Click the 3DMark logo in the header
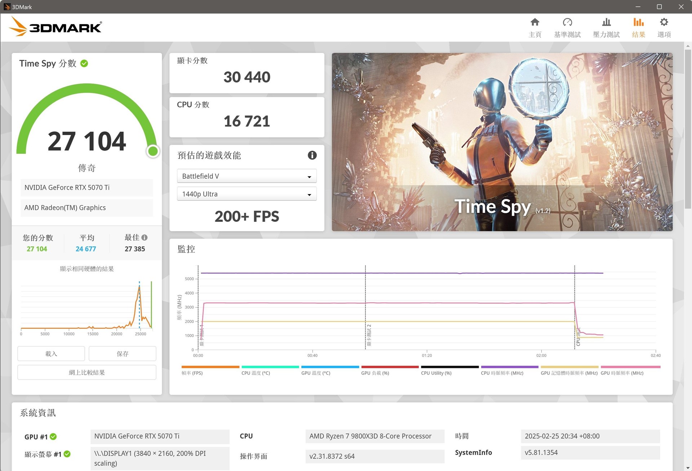The image size is (692, 471). (x=55, y=27)
